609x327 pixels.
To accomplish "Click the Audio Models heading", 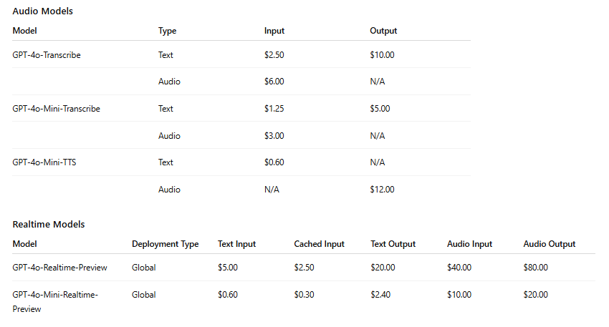I will coord(43,11).
